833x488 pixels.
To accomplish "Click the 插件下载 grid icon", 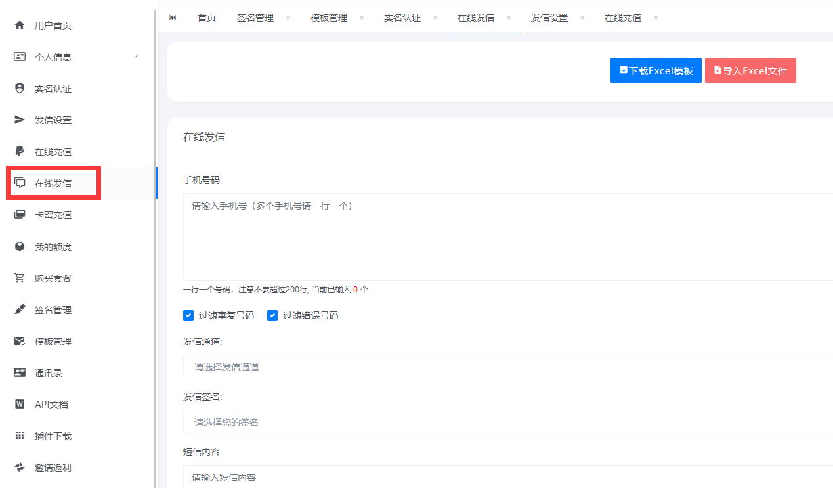I will click(x=20, y=436).
